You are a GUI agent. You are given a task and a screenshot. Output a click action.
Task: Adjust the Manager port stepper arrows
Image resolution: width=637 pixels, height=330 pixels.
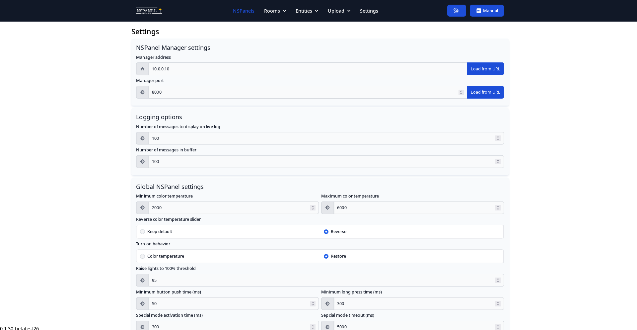461,92
